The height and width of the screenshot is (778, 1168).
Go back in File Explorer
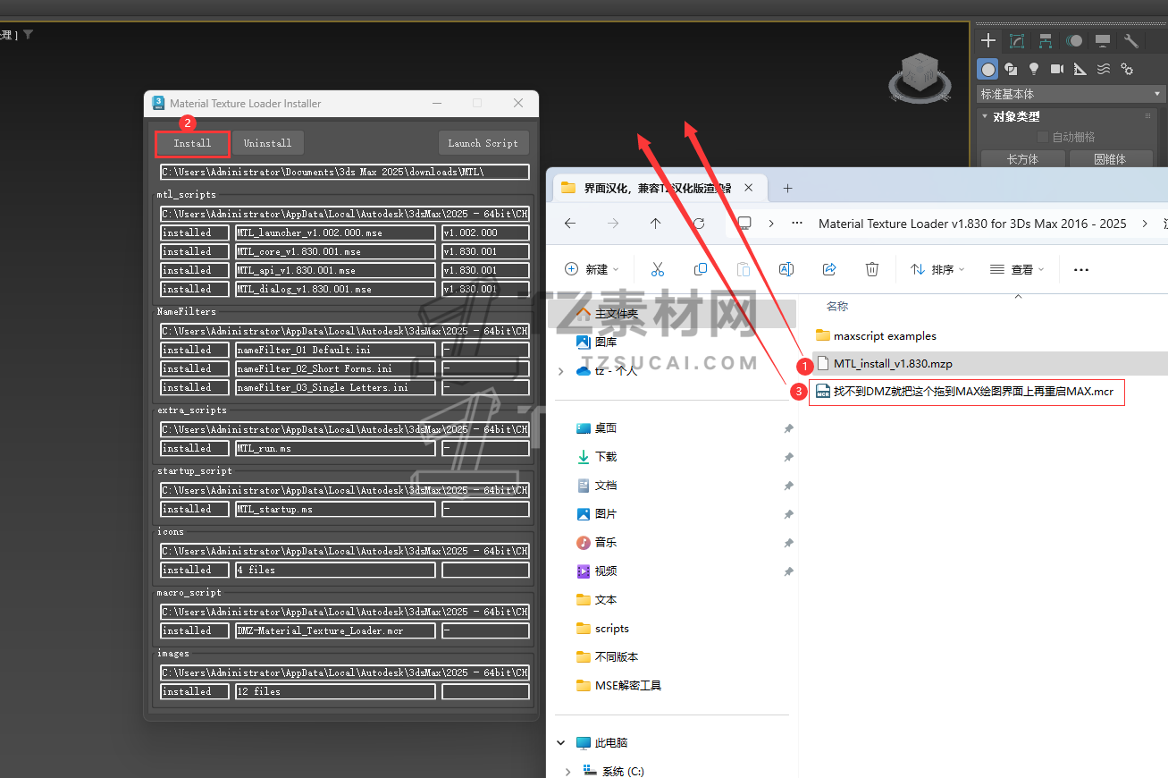(570, 224)
